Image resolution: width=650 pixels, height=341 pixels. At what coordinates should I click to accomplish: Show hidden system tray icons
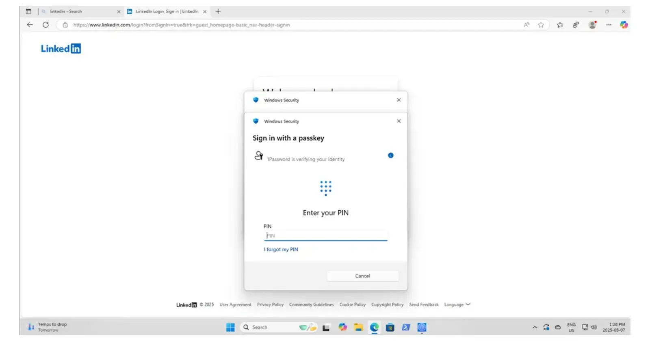[x=535, y=327]
